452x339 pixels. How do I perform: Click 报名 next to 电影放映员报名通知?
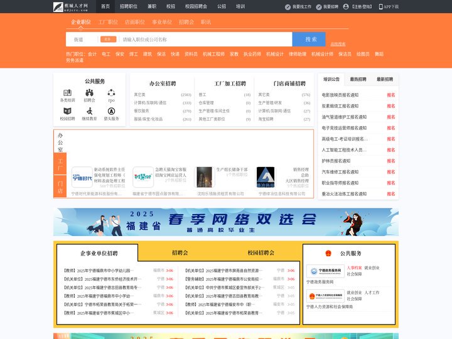point(391,95)
